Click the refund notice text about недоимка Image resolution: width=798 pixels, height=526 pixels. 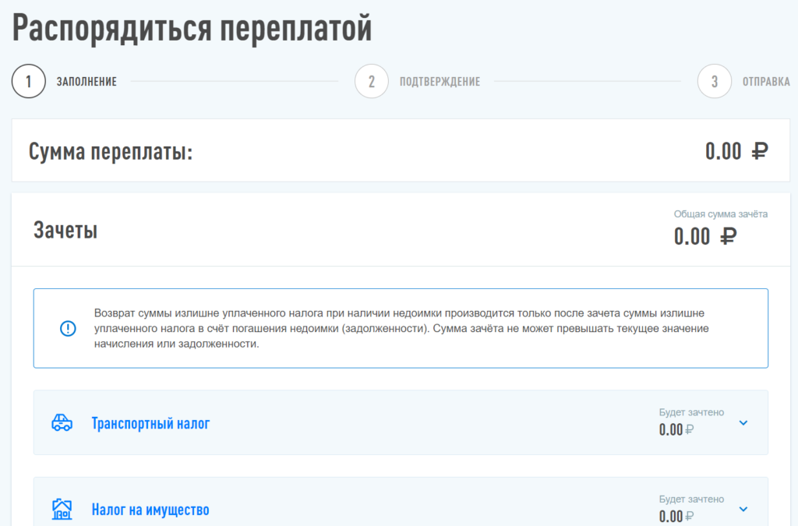(x=401, y=328)
